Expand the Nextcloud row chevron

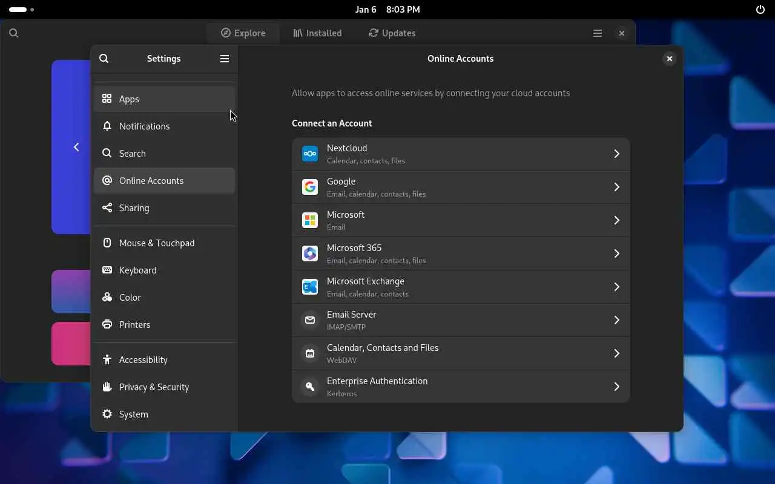click(617, 154)
